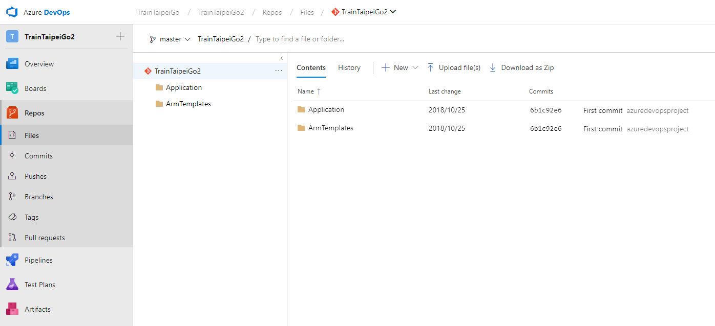Image resolution: width=715 pixels, height=326 pixels.
Task: Click the Azure DevOps logo icon
Action: tap(12, 12)
